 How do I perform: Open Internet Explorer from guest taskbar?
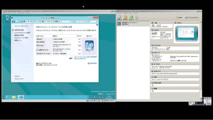7,97
